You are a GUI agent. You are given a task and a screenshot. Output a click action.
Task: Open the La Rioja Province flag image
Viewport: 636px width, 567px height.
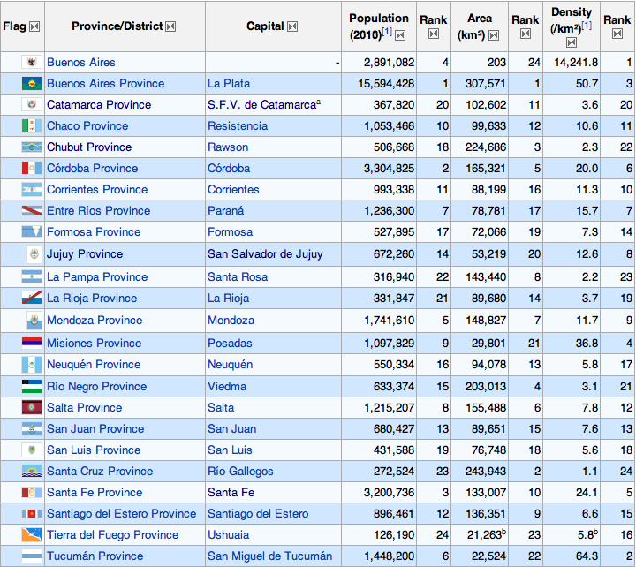[x=32, y=299]
